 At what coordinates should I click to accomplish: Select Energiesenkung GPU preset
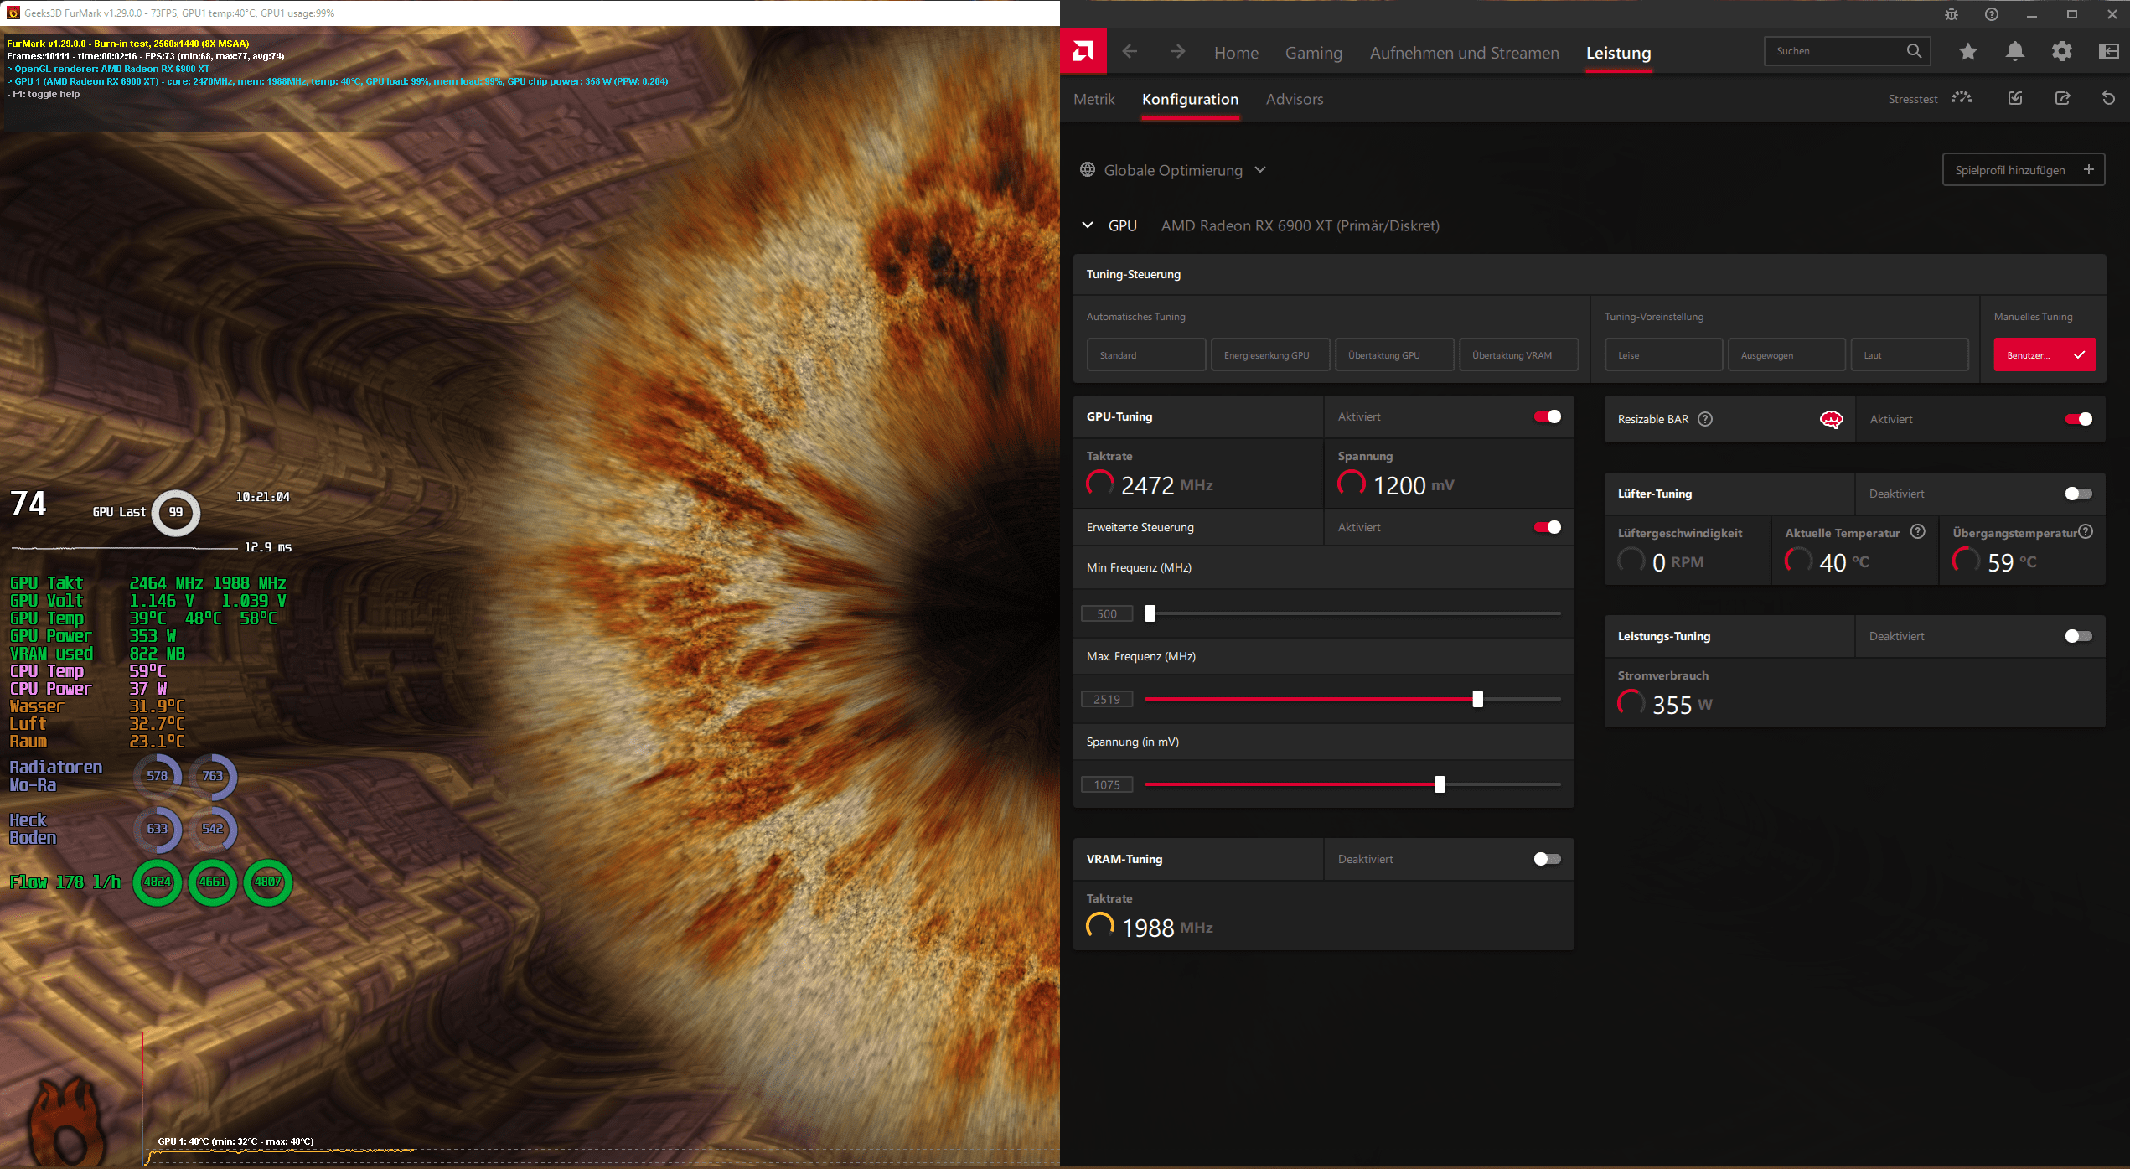(1270, 355)
